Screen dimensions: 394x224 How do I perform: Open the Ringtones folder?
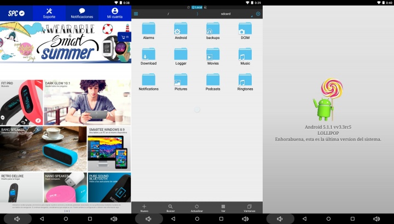pos(245,82)
